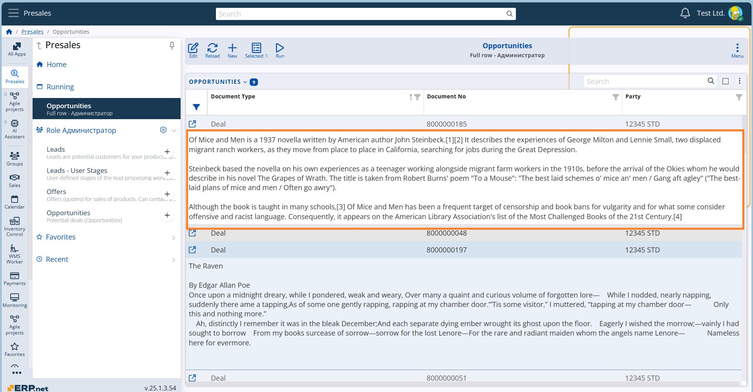Go up one level from Presales
This screenshot has width=753, height=392.
click(39, 45)
